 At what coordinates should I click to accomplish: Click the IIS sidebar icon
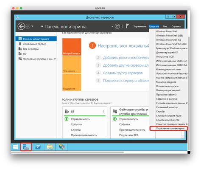(x=20, y=54)
